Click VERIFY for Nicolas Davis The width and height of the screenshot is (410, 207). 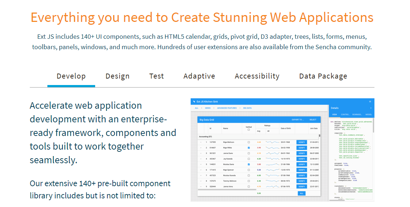tap(302, 164)
